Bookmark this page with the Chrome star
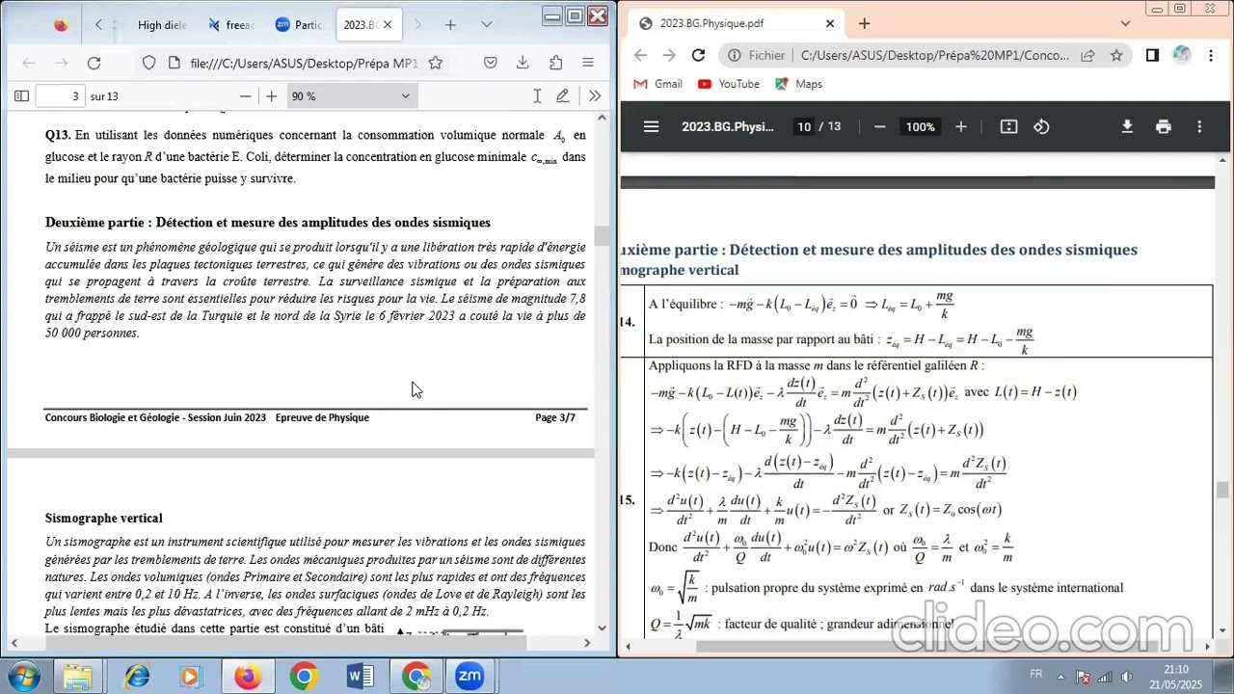Viewport: 1234px width, 694px height. 1116,56
